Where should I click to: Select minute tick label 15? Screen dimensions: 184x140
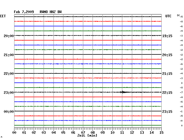click(161, 132)
